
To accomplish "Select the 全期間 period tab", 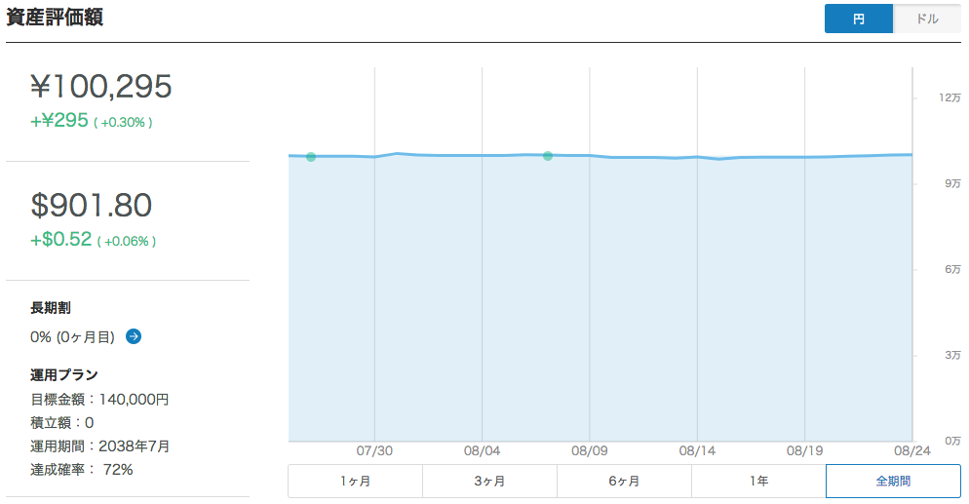I will tap(893, 482).
